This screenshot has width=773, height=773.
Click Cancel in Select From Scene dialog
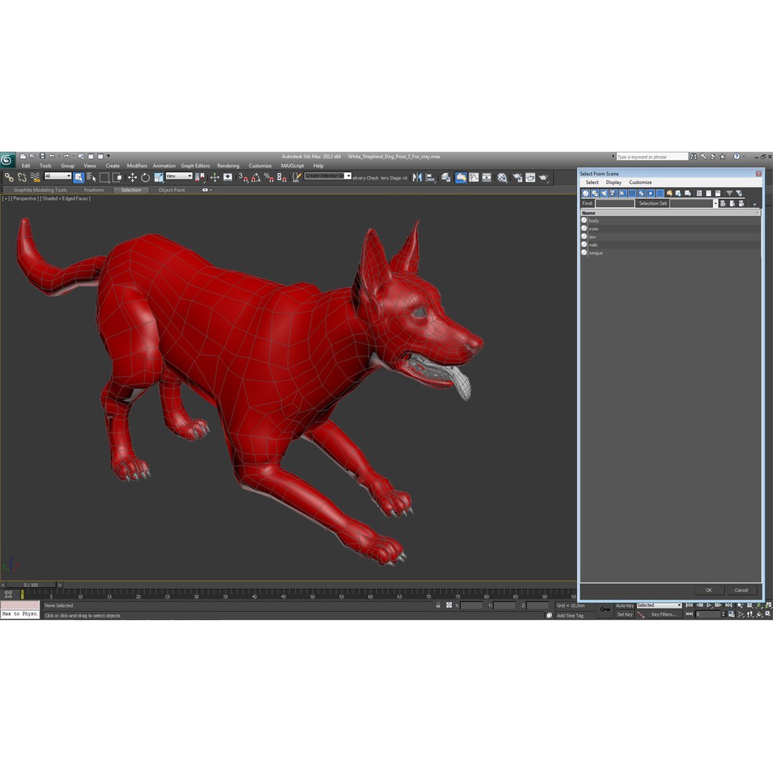pyautogui.click(x=741, y=590)
